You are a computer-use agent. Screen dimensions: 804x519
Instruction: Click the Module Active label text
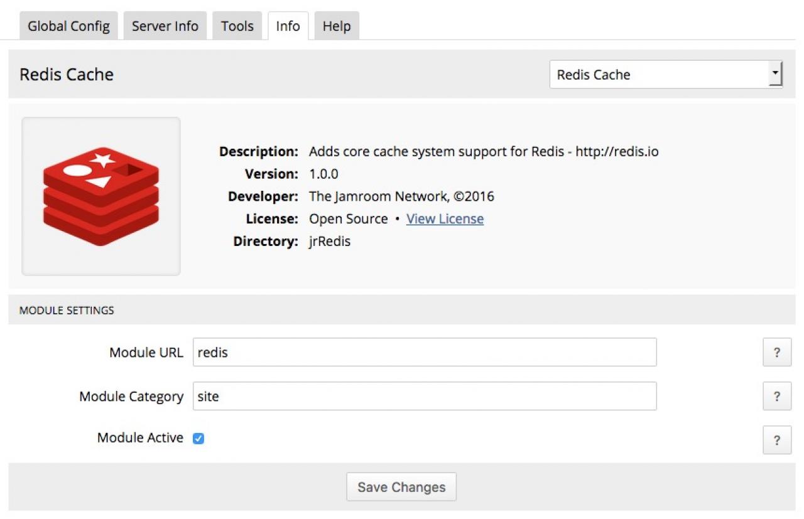[140, 438]
